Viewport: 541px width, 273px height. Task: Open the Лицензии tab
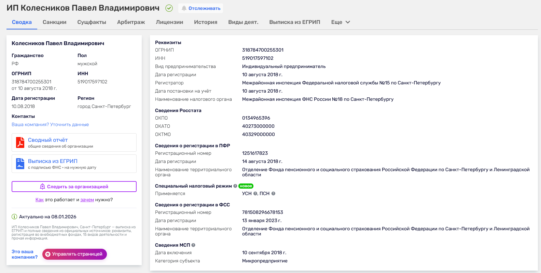pyautogui.click(x=169, y=22)
